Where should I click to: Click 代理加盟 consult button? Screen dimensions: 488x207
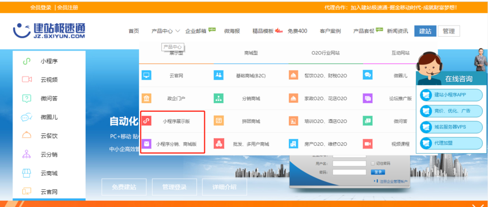[451, 143]
